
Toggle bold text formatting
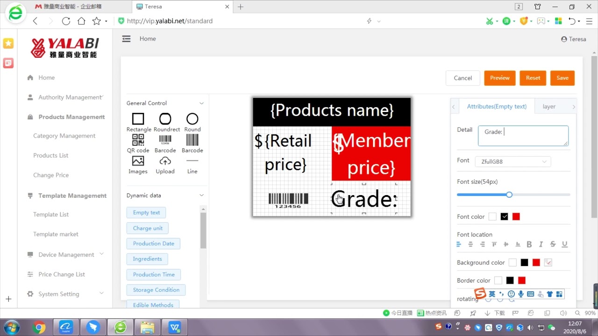pyautogui.click(x=529, y=244)
